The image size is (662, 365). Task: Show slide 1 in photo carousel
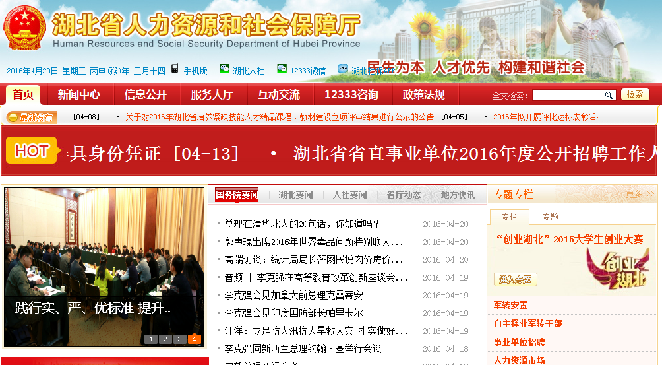click(x=151, y=339)
